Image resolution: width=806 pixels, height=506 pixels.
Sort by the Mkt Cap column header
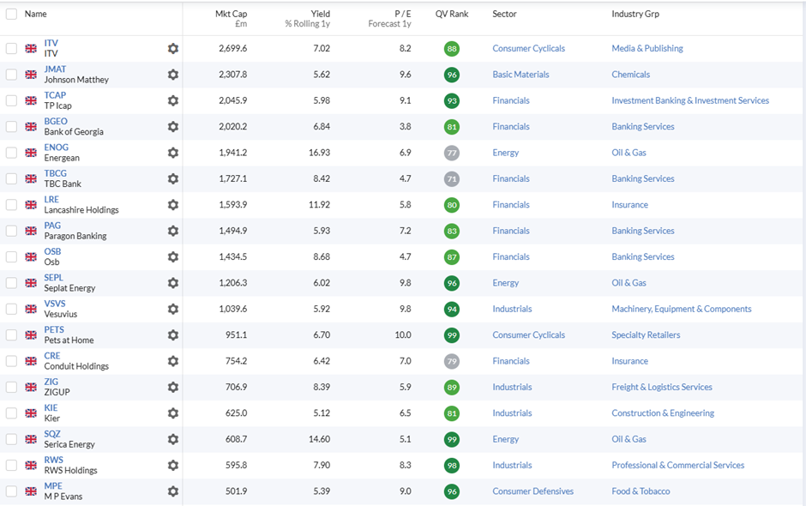[232, 19]
